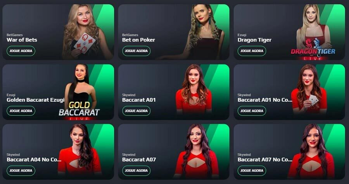
Task: Click JOGUE AGORA under Dragon Tiger
Action: click(252, 51)
